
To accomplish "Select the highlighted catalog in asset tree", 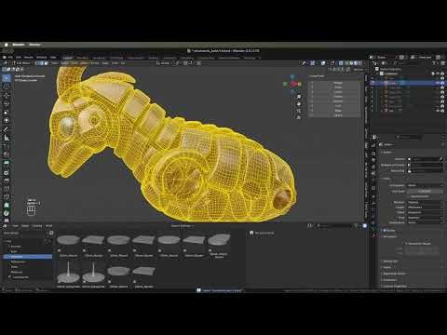I will (28, 257).
